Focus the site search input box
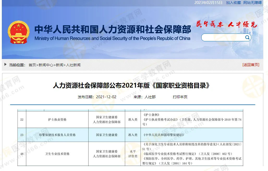 click(x=223, y=38)
